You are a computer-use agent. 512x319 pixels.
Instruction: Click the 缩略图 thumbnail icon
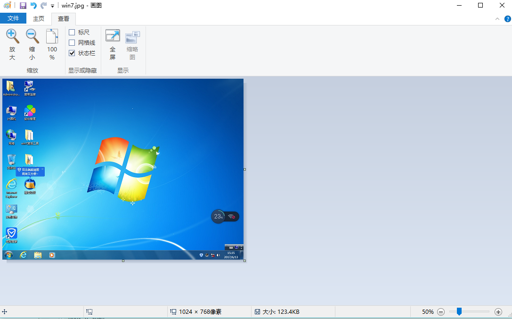[132, 36]
